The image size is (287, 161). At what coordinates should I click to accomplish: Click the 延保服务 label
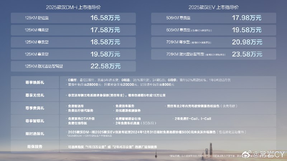[x=35, y=147]
